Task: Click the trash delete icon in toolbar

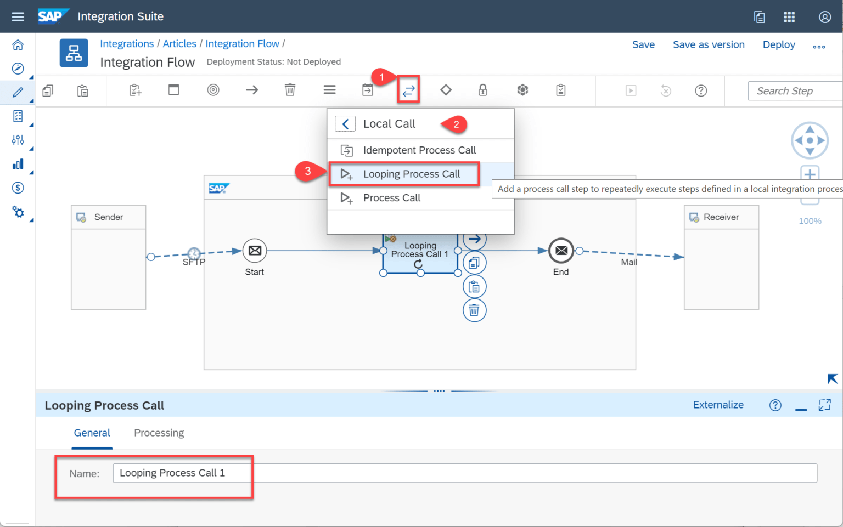Action: 290,90
